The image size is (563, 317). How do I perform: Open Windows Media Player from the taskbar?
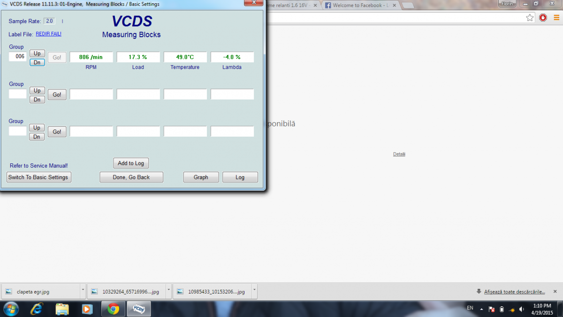pyautogui.click(x=87, y=309)
